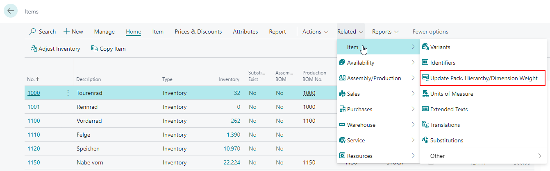Click the Copy Item icon
The width and height of the screenshot is (550, 171).
tap(95, 49)
